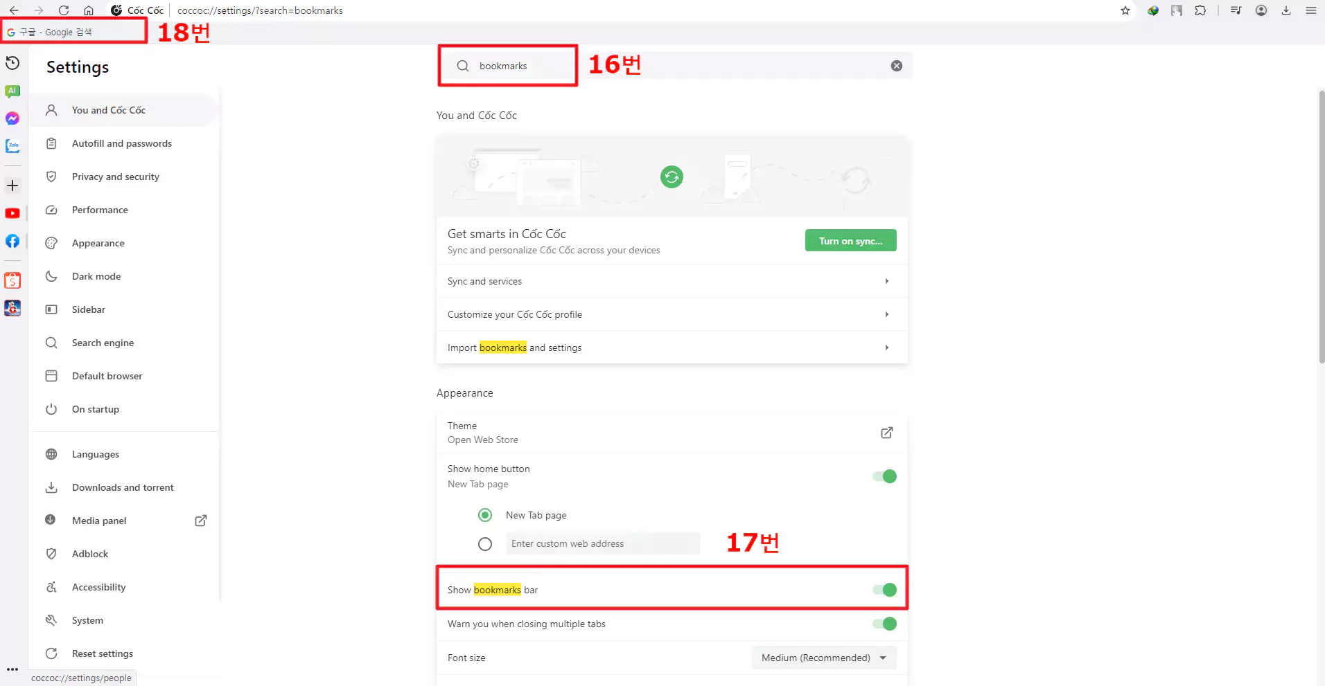
Task: Open Messenger from the sidebar
Action: click(12, 118)
